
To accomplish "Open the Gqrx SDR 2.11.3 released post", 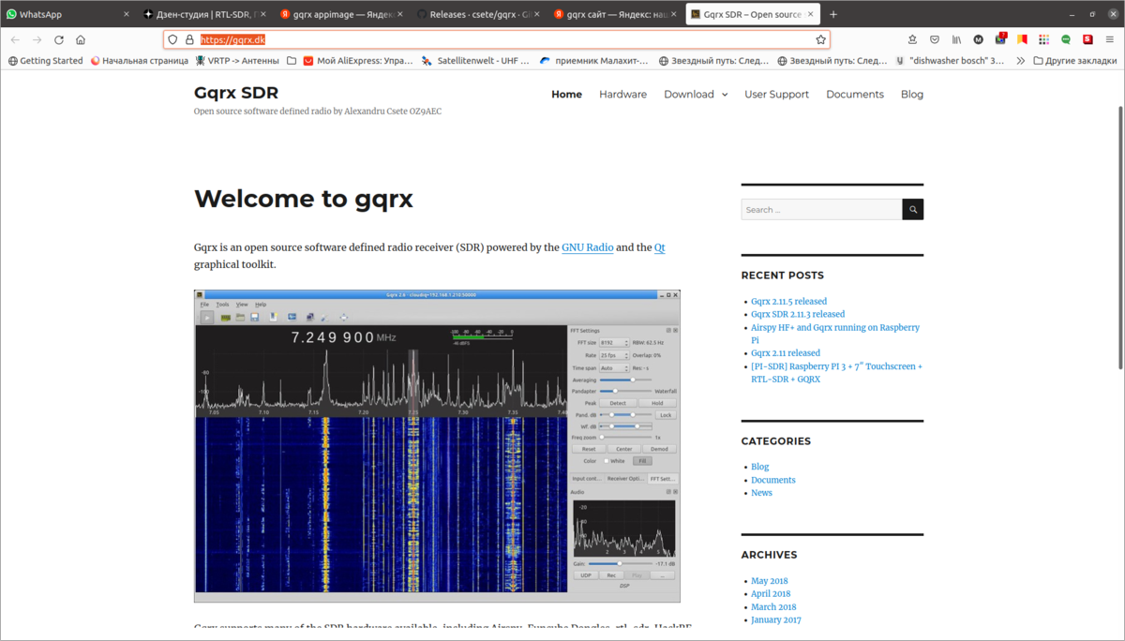I will point(798,315).
